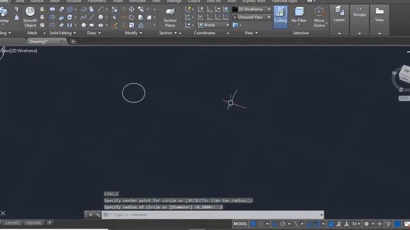Open the Manage ribbon tab
This screenshot has height=230, width=410.
click(x=174, y=1)
